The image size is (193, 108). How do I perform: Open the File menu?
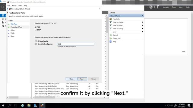coord(9,6)
